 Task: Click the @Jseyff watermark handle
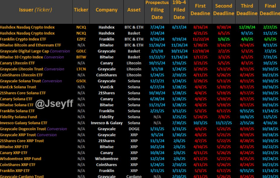click(x=54, y=104)
